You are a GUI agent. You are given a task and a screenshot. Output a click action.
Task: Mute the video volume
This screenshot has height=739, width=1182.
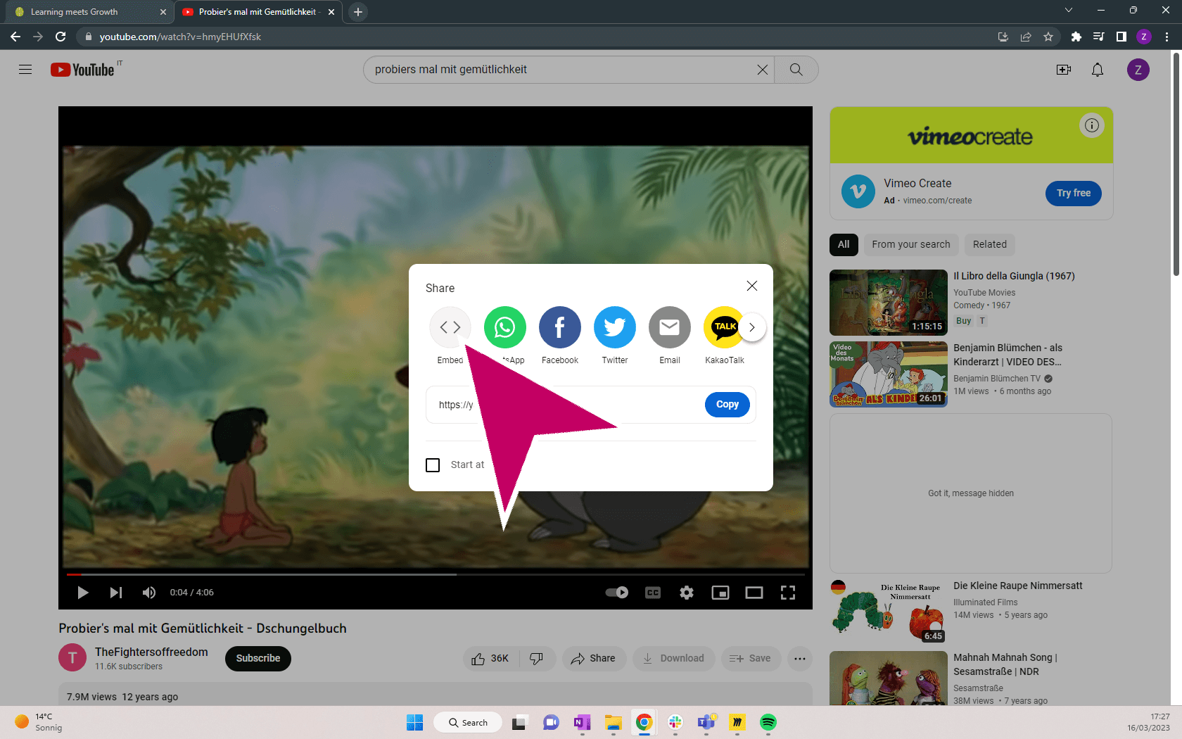pyautogui.click(x=149, y=593)
